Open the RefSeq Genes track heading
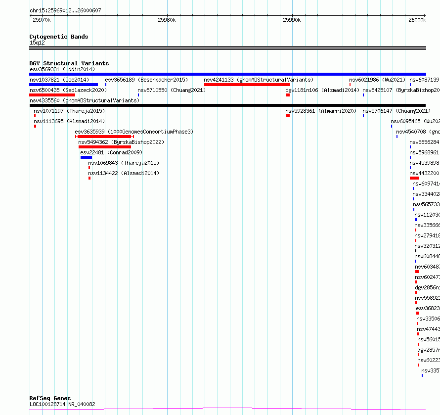The image size is (440, 415). click(50, 398)
